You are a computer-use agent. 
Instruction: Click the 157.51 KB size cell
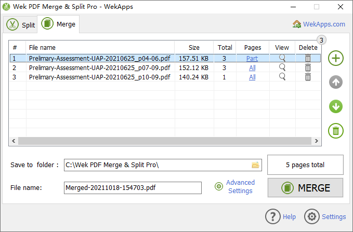point(193,59)
